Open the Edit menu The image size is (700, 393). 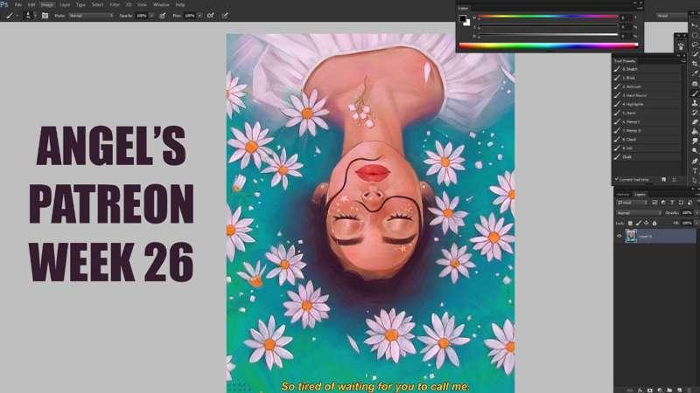(x=31, y=4)
